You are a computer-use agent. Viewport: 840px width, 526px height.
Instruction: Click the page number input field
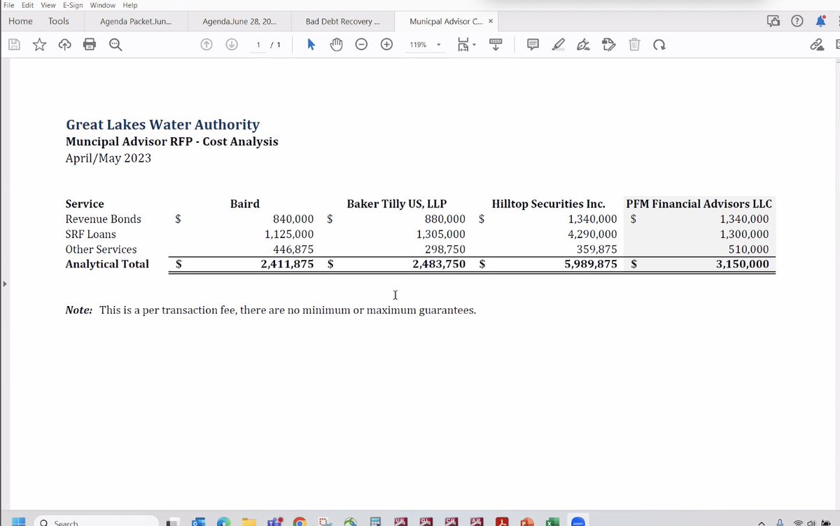click(x=258, y=45)
